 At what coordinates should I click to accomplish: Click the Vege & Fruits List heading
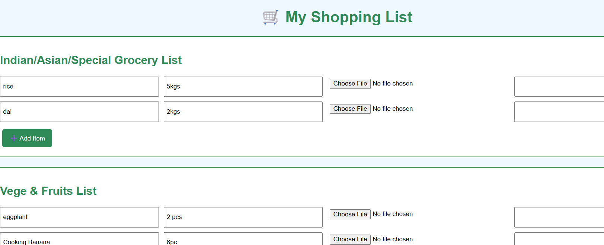click(48, 191)
